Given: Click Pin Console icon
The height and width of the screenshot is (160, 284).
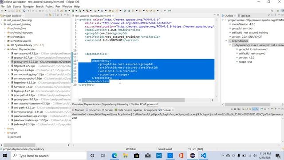Looking at the screenshot, I should [x=261, y=109].
